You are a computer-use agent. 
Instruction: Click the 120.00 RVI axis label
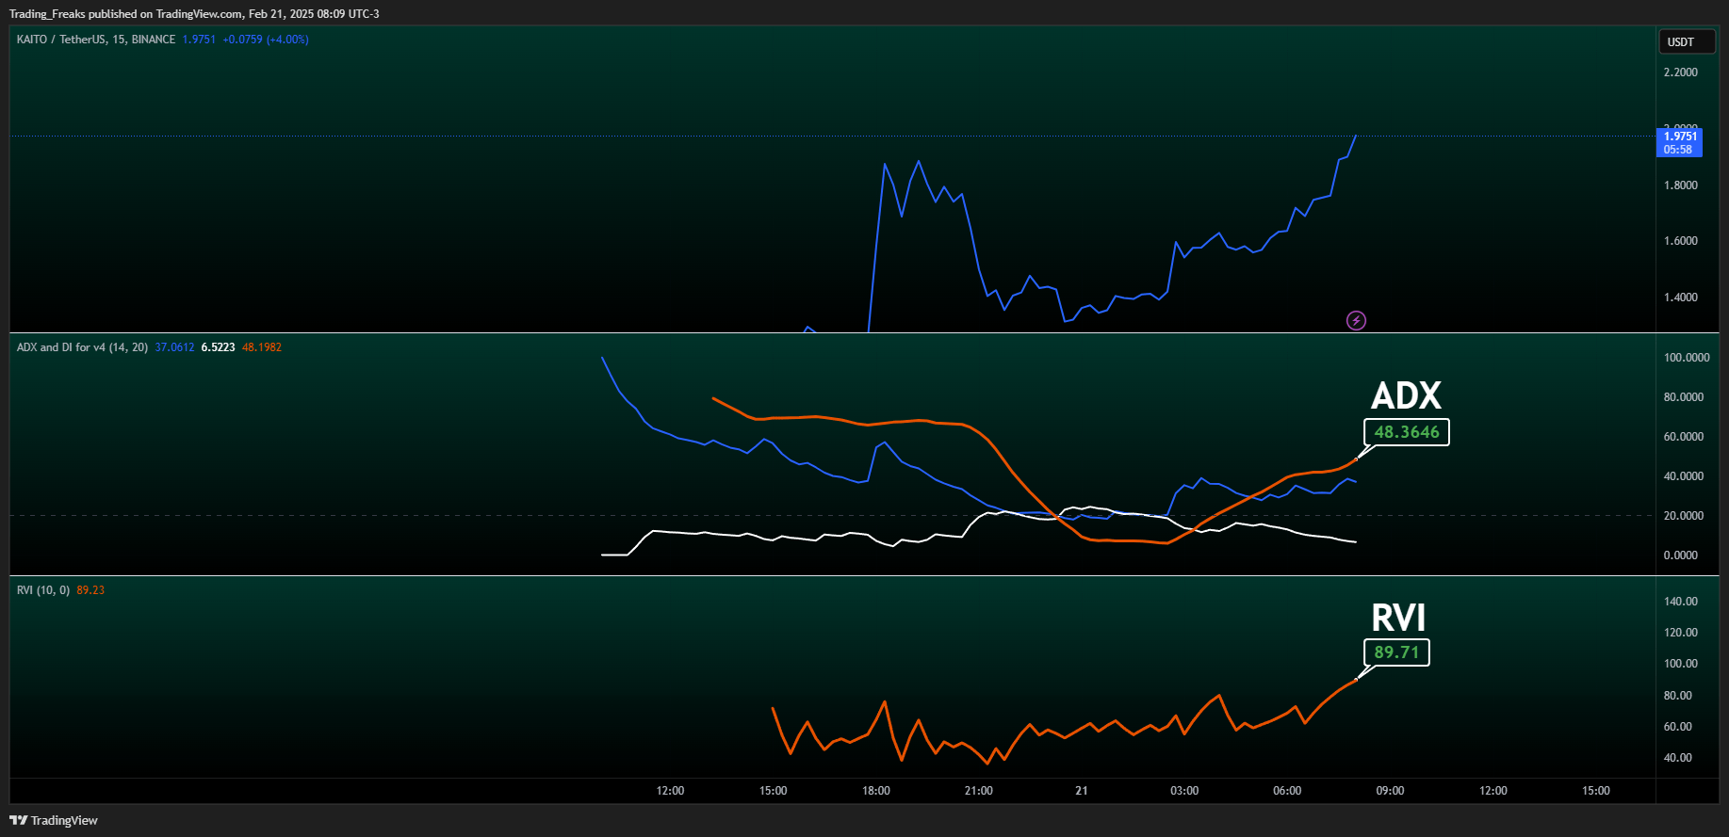1681,633
